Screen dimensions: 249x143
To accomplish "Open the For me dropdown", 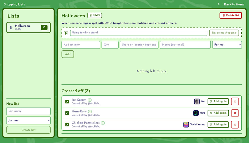I will coord(227,45).
